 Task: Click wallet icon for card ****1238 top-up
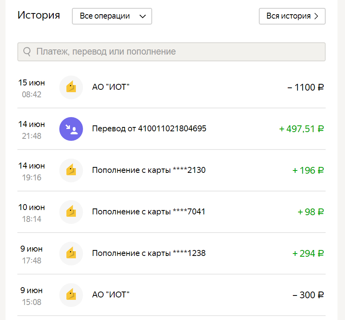(x=71, y=254)
